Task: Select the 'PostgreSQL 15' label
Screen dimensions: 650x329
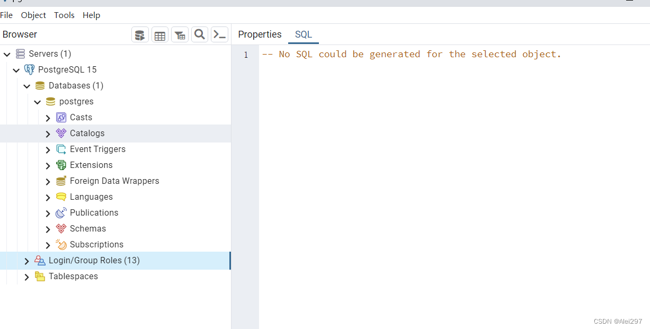Action: tap(67, 70)
